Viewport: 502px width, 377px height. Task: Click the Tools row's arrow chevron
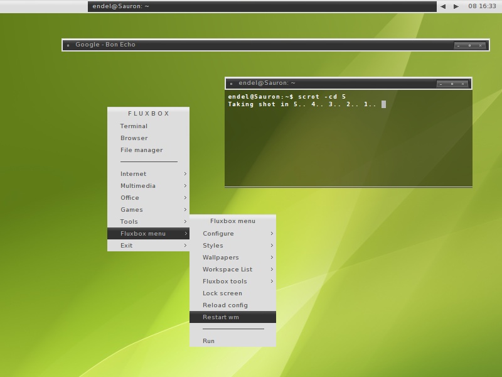[185, 221]
